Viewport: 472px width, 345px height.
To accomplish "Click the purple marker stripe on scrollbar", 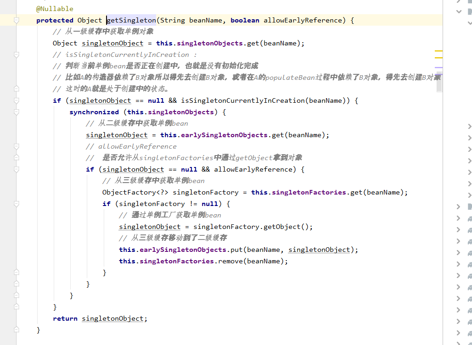I will pos(438,67).
